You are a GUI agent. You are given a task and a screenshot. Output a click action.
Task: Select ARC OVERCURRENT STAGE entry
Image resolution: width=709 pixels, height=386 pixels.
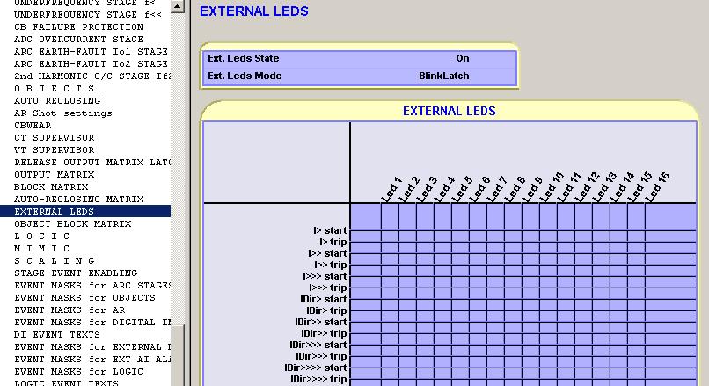click(78, 40)
